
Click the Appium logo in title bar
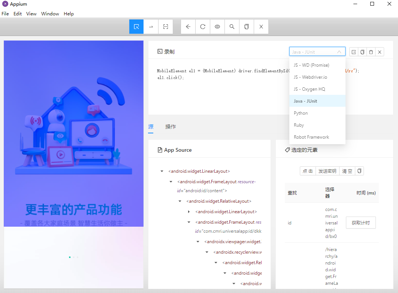tap(5, 4)
